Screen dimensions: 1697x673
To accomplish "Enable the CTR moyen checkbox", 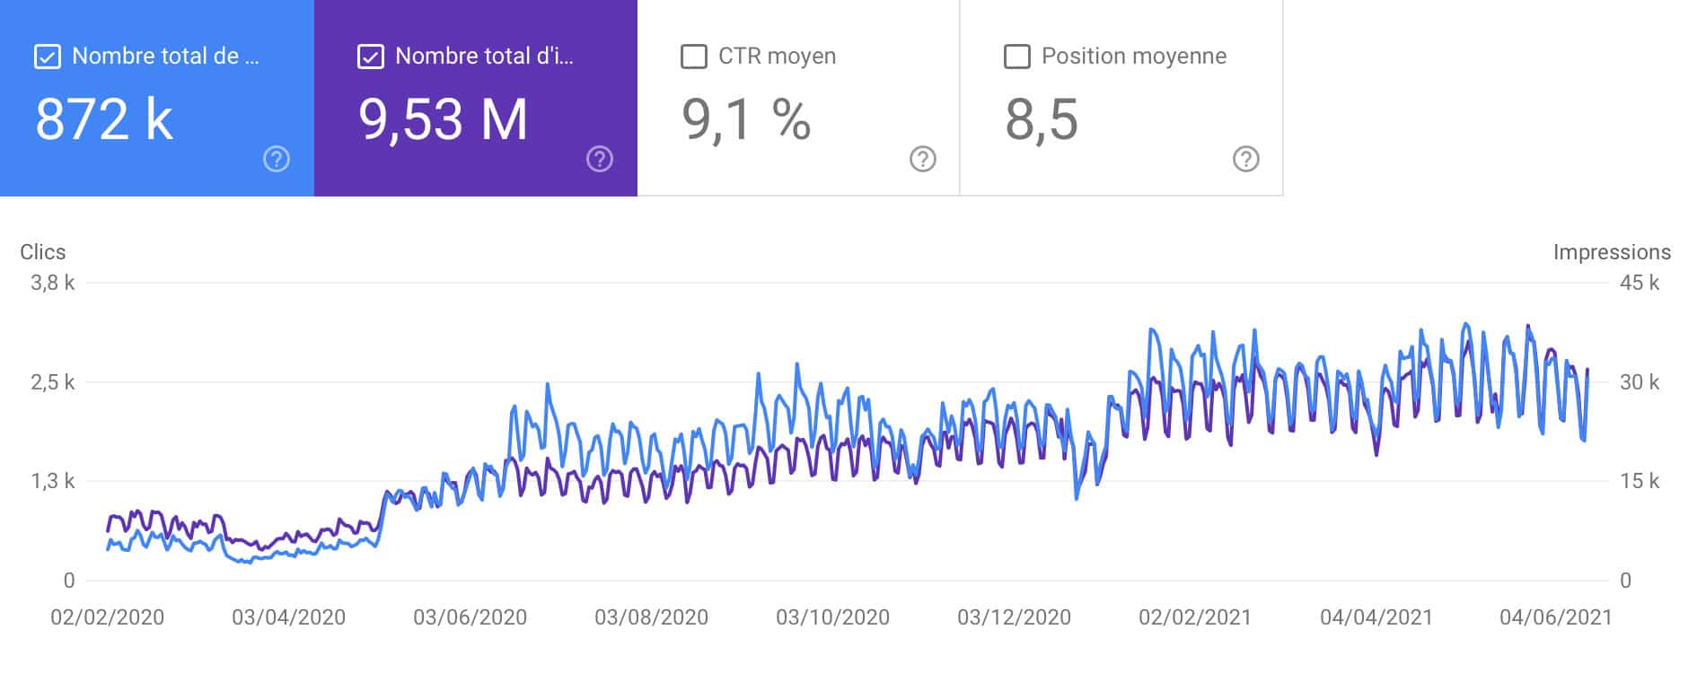I will [694, 57].
